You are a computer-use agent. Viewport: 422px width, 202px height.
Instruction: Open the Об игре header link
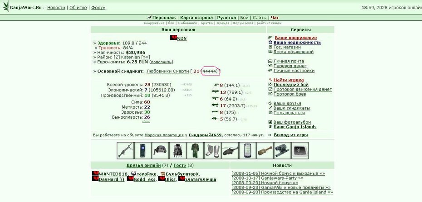coord(78,8)
